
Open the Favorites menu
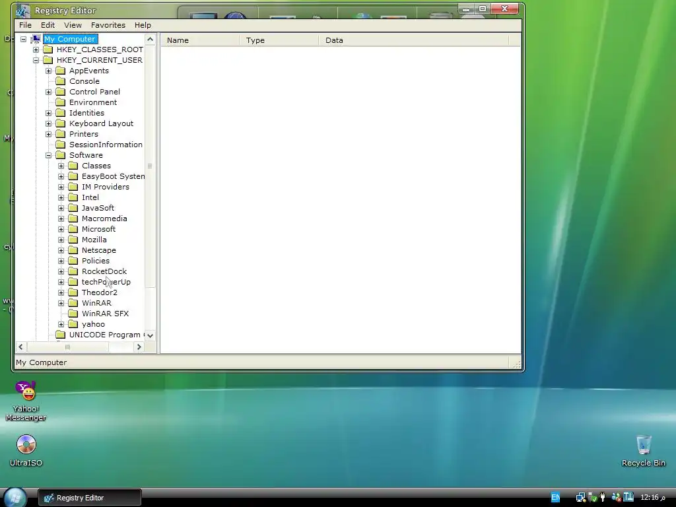(108, 25)
